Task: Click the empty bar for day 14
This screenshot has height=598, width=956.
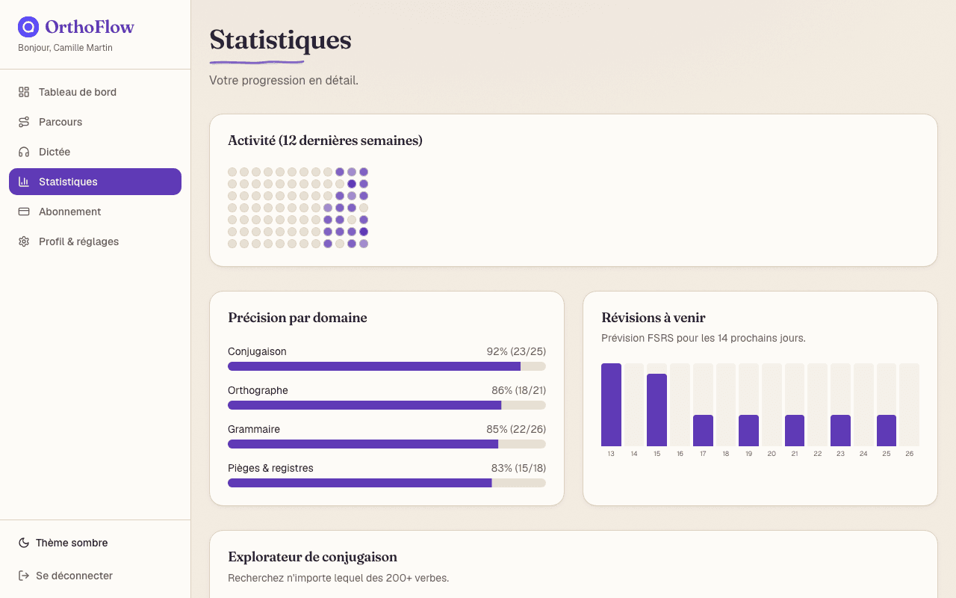Action: click(634, 404)
